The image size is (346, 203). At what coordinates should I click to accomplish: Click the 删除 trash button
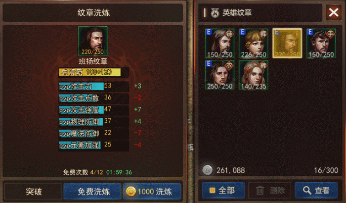click(270, 191)
